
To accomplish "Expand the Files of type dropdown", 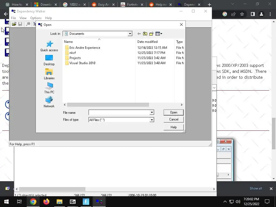I will (x=152, y=120).
